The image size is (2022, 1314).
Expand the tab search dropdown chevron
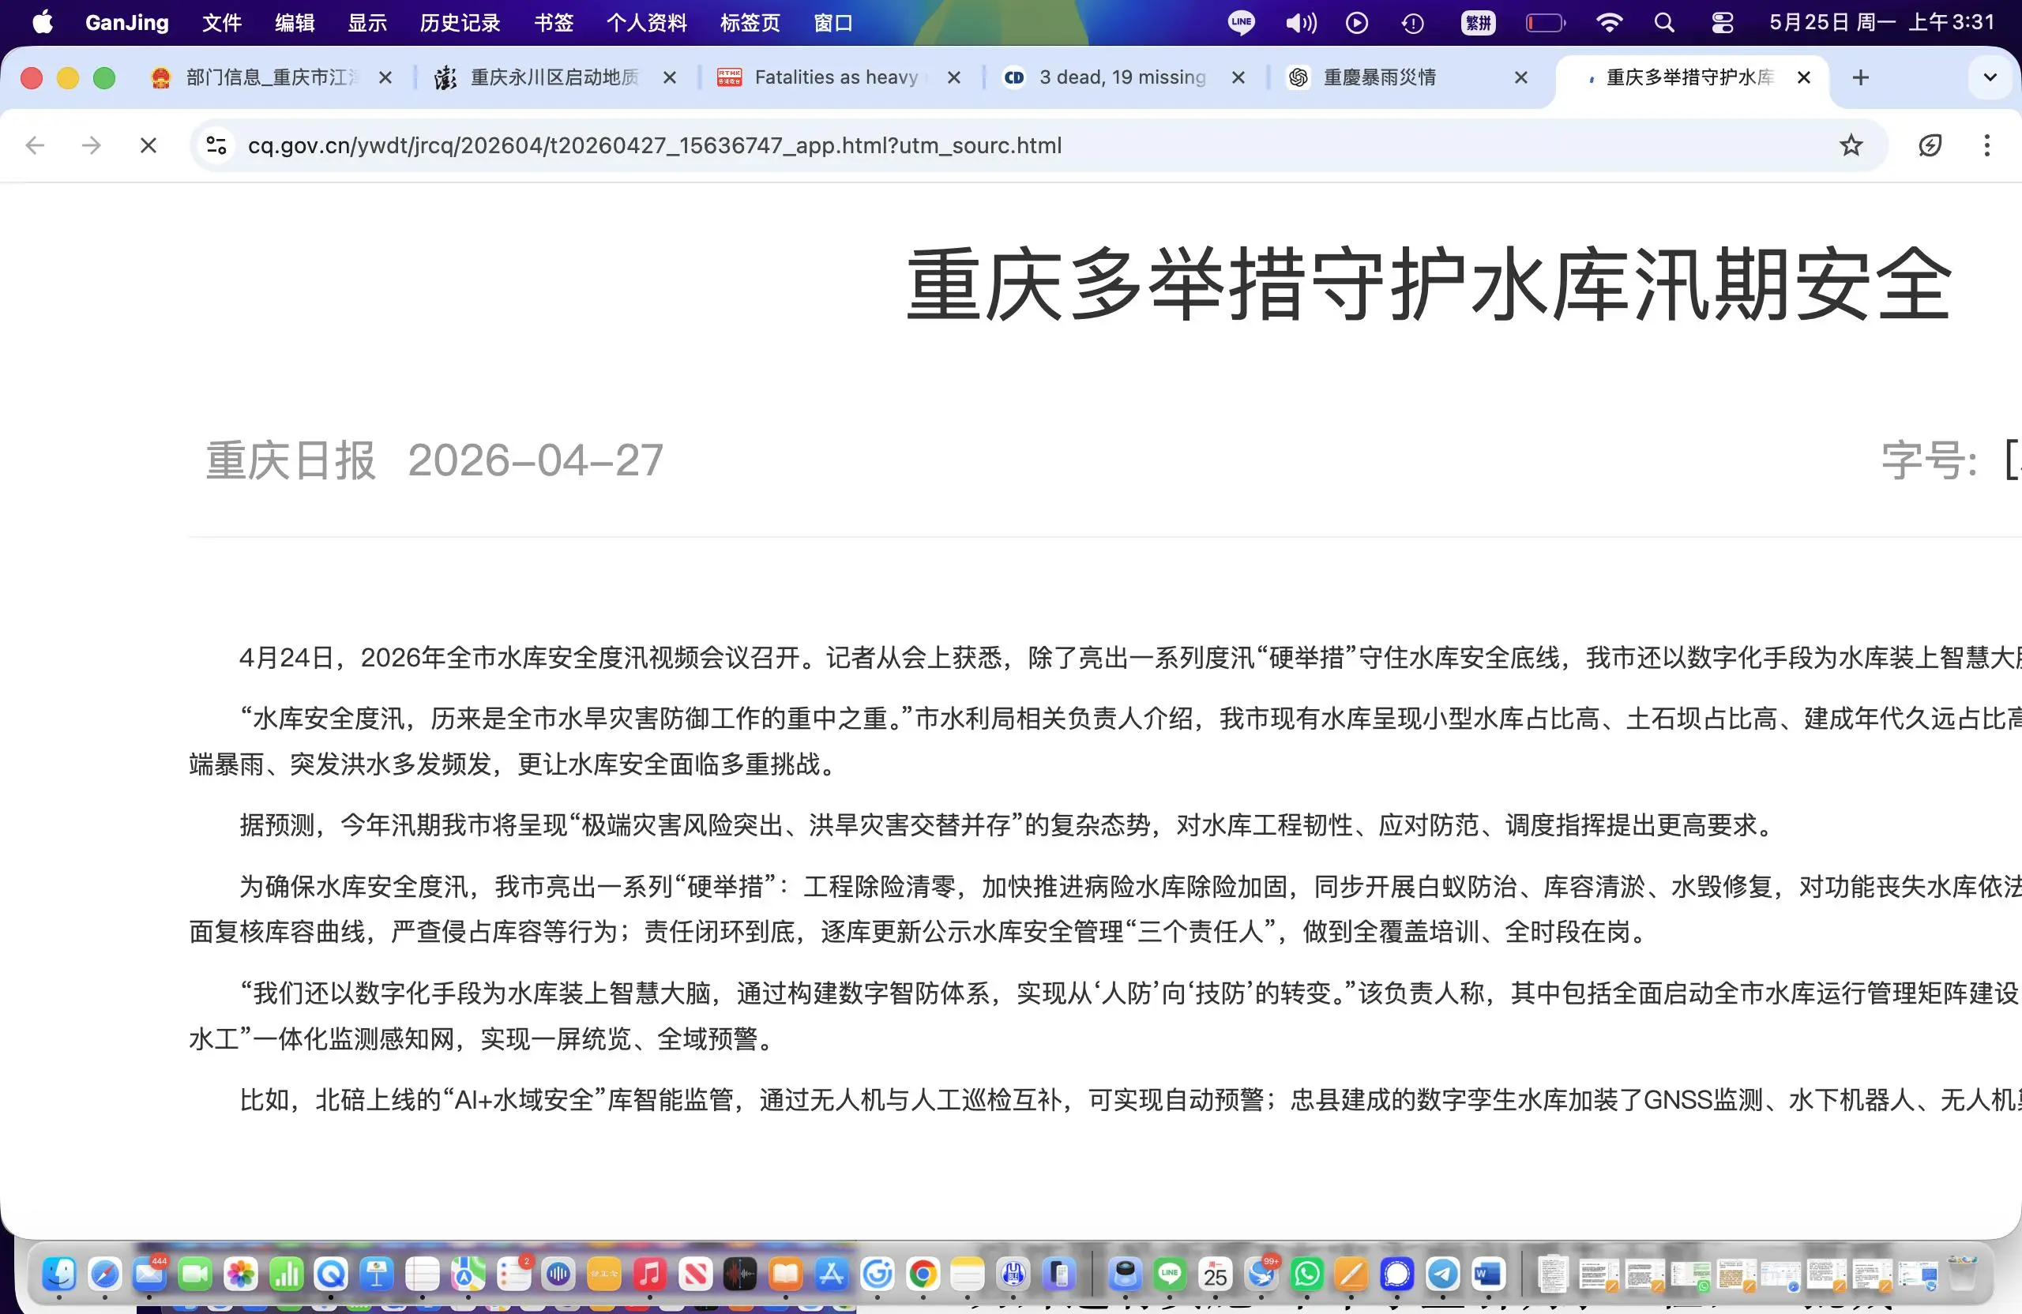[1990, 77]
